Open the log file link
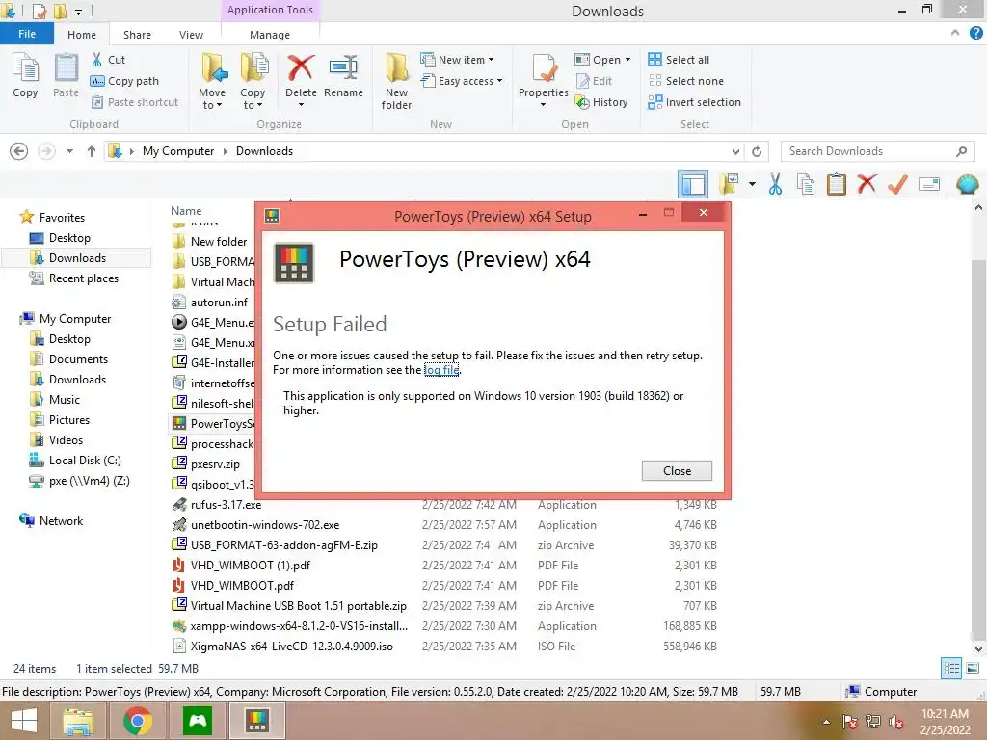The height and width of the screenshot is (740, 987). (441, 370)
